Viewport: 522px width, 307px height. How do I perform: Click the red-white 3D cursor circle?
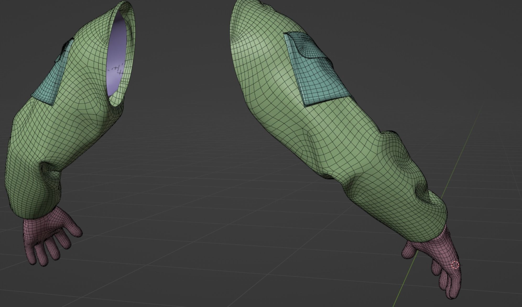click(x=455, y=265)
